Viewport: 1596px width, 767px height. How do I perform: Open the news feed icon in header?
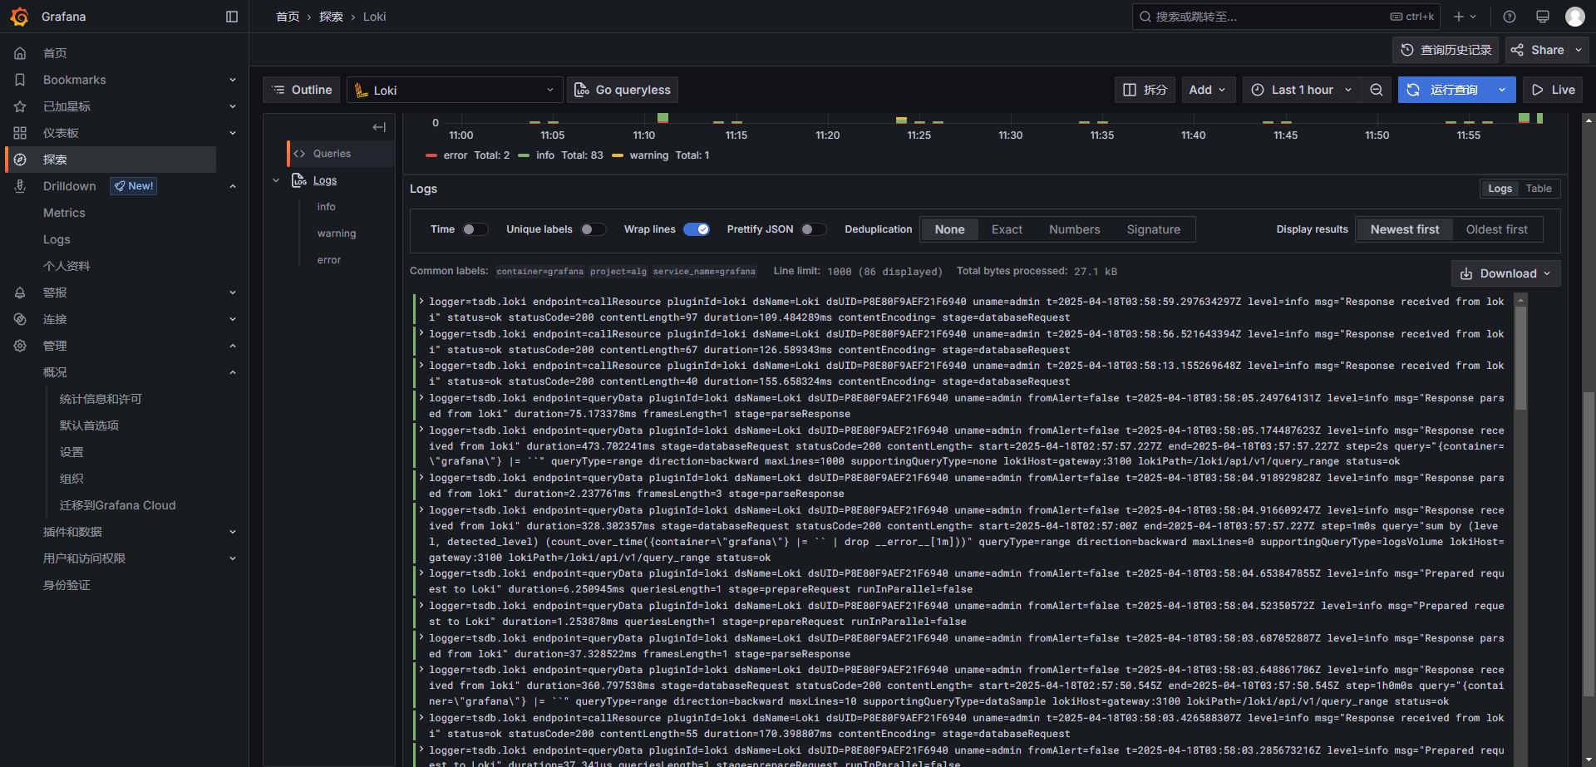point(1543,17)
